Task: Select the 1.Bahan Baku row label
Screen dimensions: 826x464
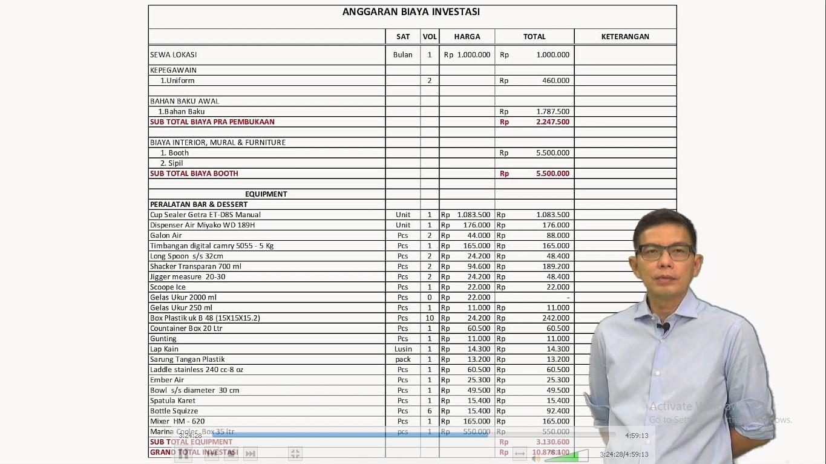Action: 182,111
